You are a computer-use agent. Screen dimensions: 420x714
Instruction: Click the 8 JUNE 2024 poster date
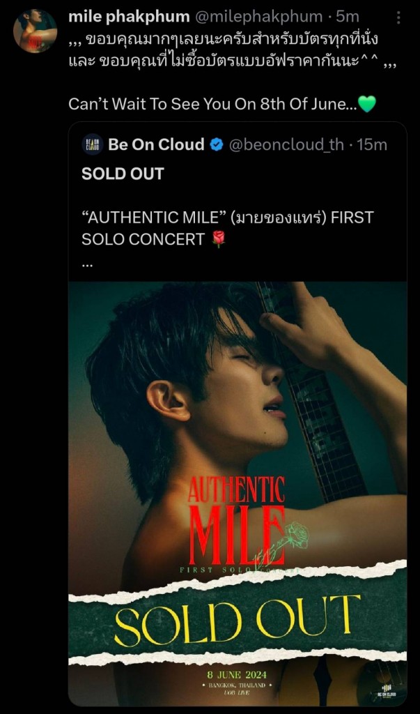point(237,674)
